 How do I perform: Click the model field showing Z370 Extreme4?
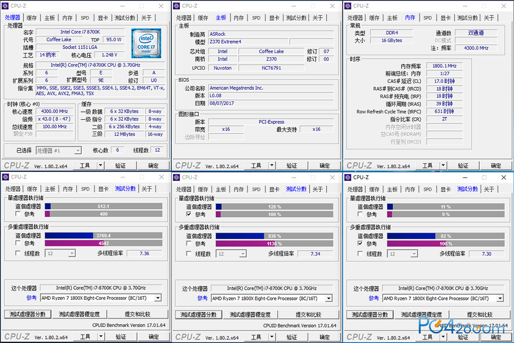[248, 42]
